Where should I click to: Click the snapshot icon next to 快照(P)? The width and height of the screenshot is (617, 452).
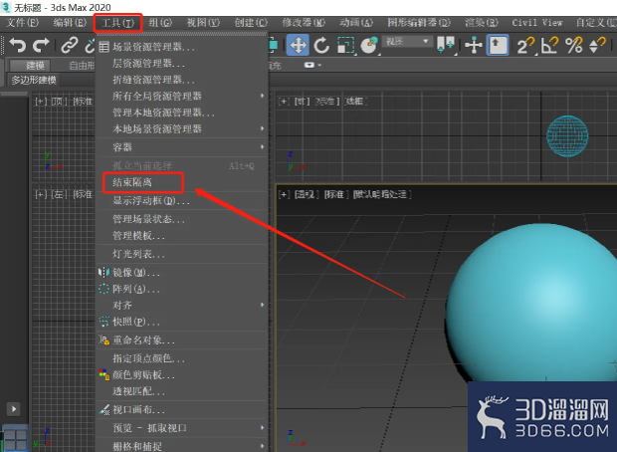click(103, 322)
